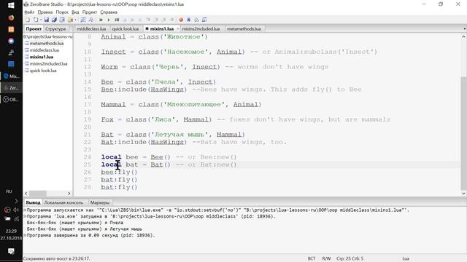Switch to the Маркеры tab

click(x=100, y=202)
